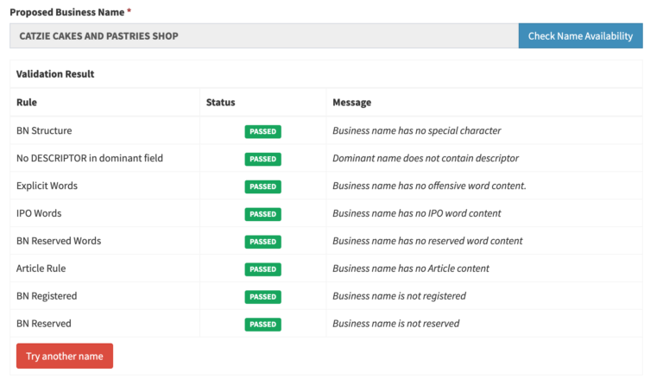Click the Article Rule PASSED badge

pyautogui.click(x=262, y=269)
